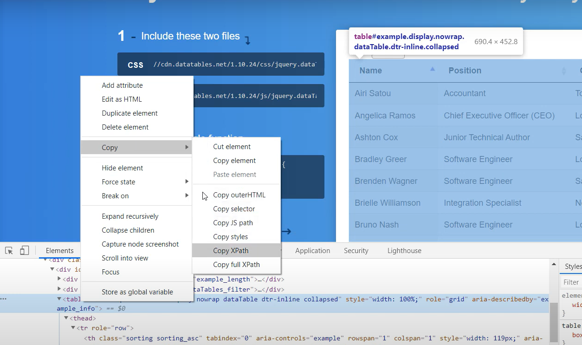The height and width of the screenshot is (345, 582).
Task: Open the Force state submenu
Action: (137, 182)
